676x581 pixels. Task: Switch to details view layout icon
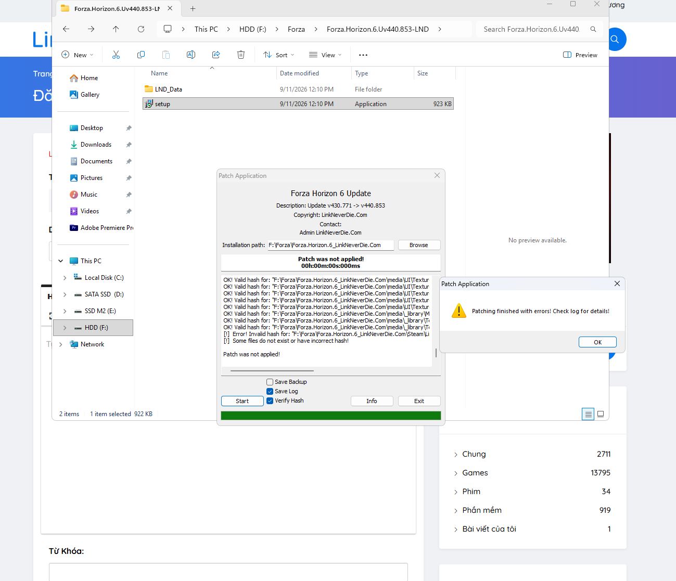coord(588,414)
